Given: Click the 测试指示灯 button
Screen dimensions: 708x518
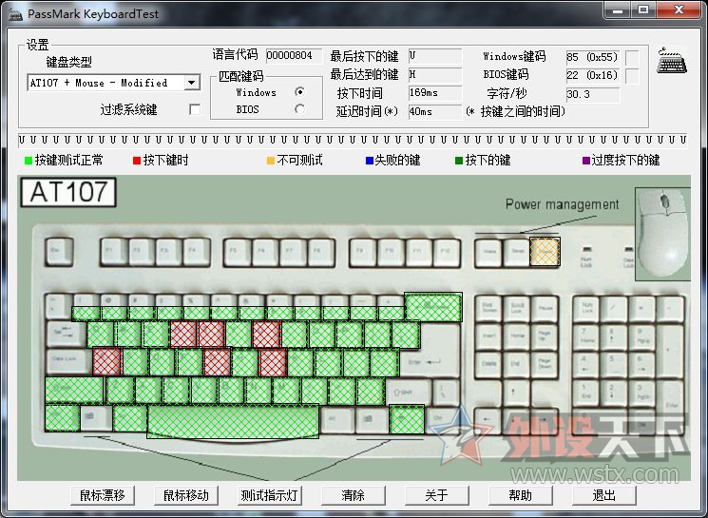Looking at the screenshot, I should (270, 495).
